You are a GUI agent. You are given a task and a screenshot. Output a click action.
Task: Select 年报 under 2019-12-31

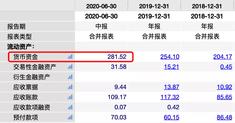click(154, 26)
